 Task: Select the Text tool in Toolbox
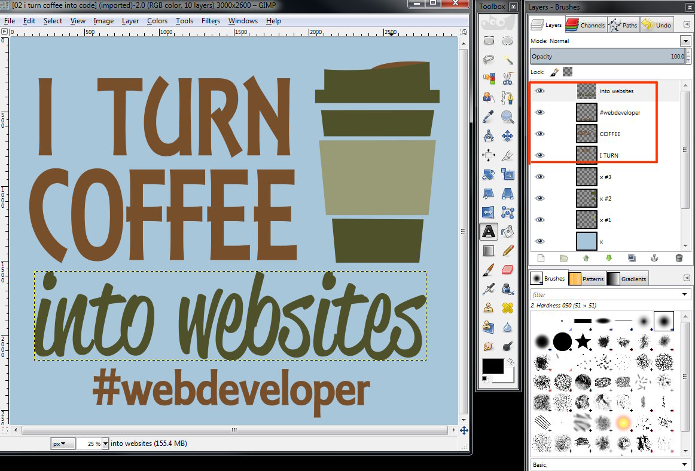click(489, 231)
